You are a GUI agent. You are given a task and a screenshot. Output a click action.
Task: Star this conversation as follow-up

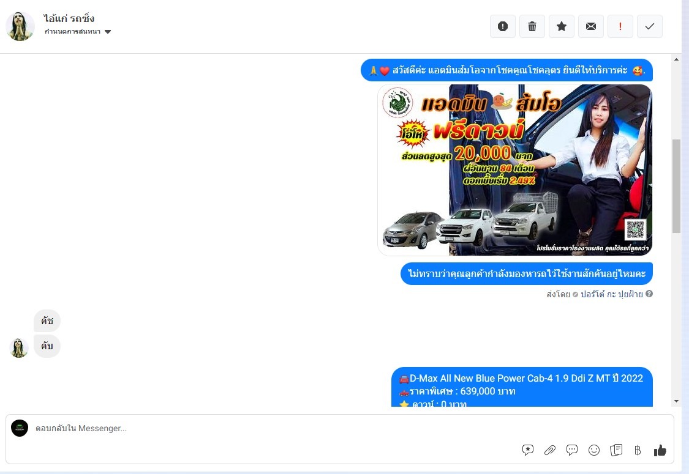pyautogui.click(x=562, y=26)
